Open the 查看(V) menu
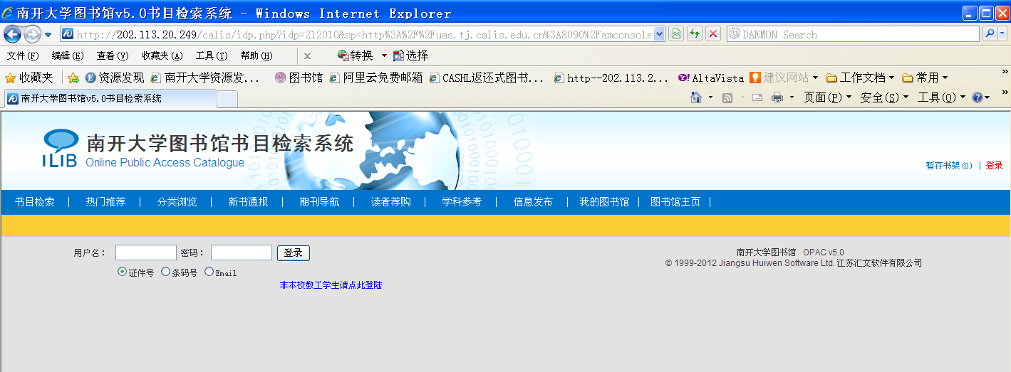 [x=113, y=55]
